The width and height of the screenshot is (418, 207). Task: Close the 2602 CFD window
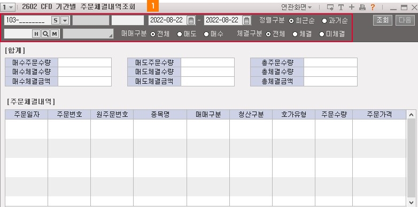point(414,7)
